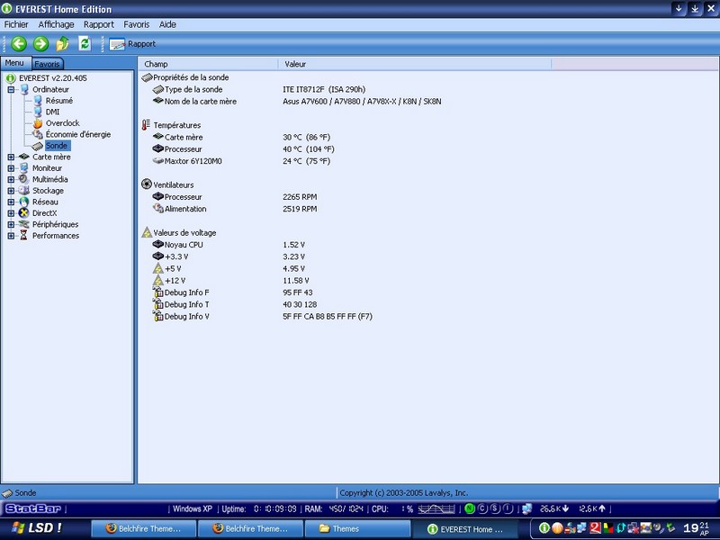Image resolution: width=720 pixels, height=540 pixels.
Task: Expand the DirectX tree node
Action: [x=11, y=213]
